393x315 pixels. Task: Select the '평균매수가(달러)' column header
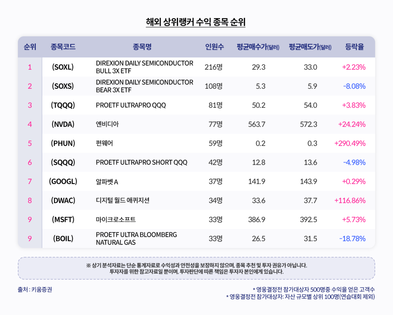coord(258,47)
